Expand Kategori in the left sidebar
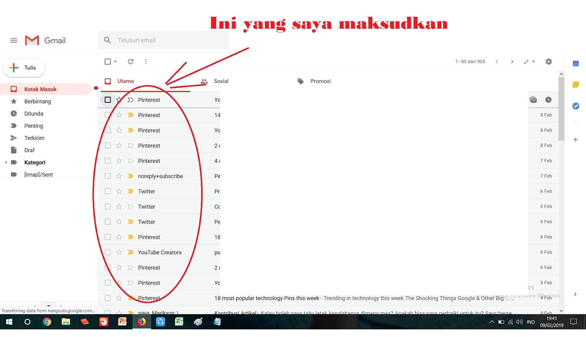The width and height of the screenshot is (586, 337). tap(6, 162)
